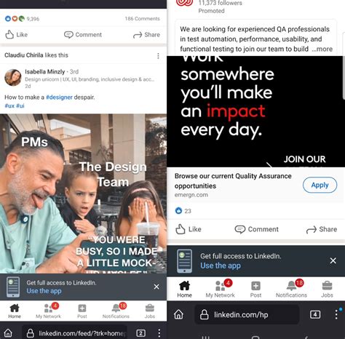Like the emergn promoted post

[189, 229]
